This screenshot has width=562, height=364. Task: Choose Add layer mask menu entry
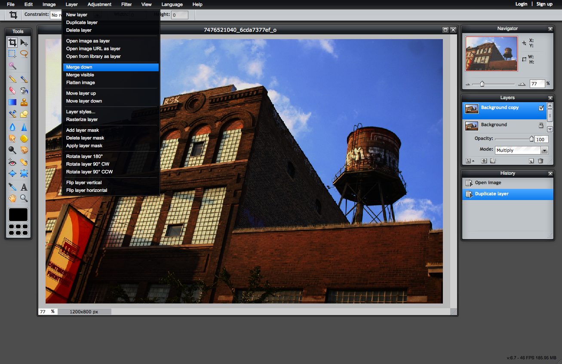pyautogui.click(x=111, y=130)
